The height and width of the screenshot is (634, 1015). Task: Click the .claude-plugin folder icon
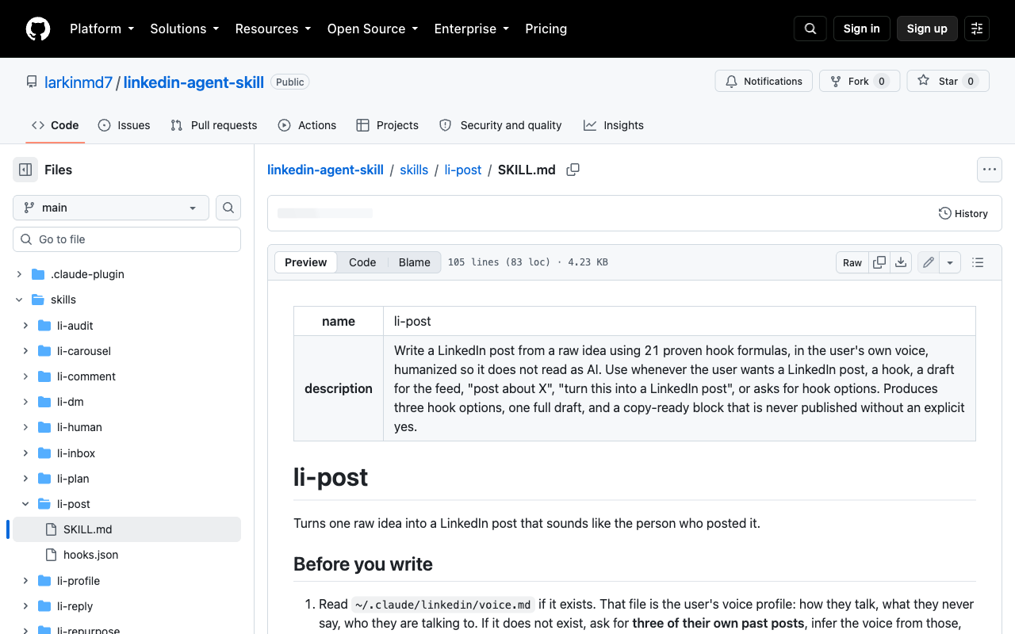(38, 274)
